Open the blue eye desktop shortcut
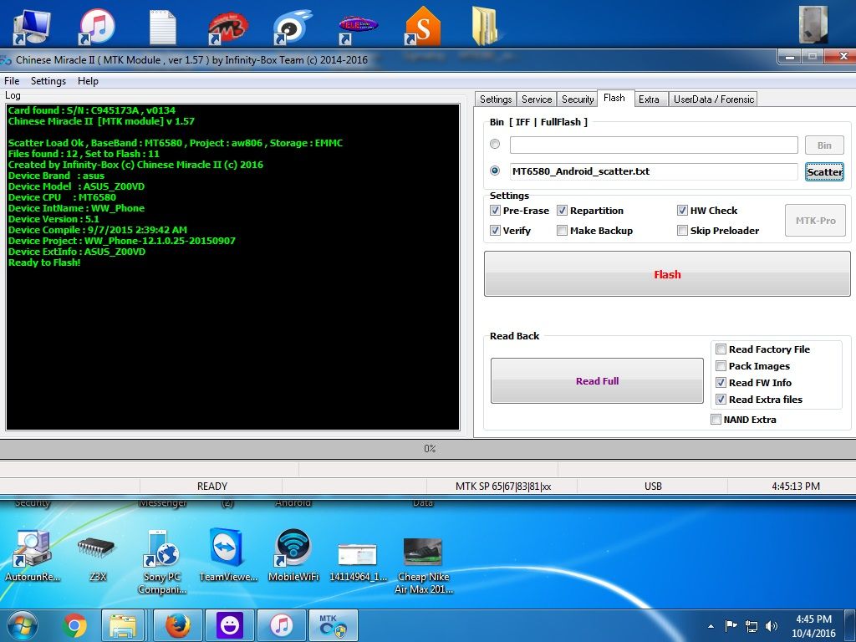Viewport: 856px width, 642px height. tap(293, 26)
